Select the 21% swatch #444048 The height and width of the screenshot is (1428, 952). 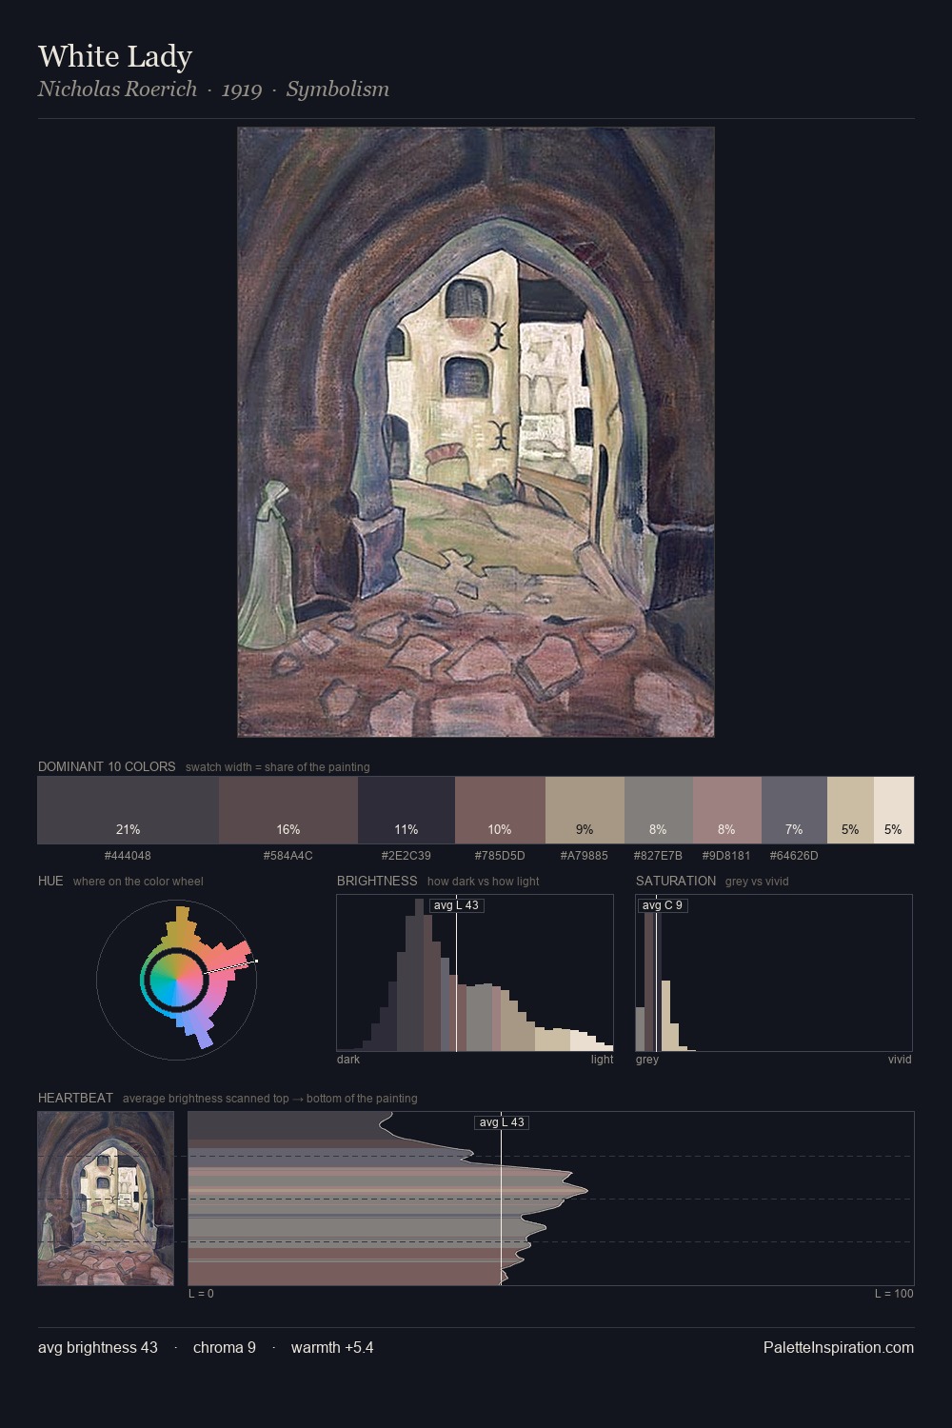click(x=129, y=810)
